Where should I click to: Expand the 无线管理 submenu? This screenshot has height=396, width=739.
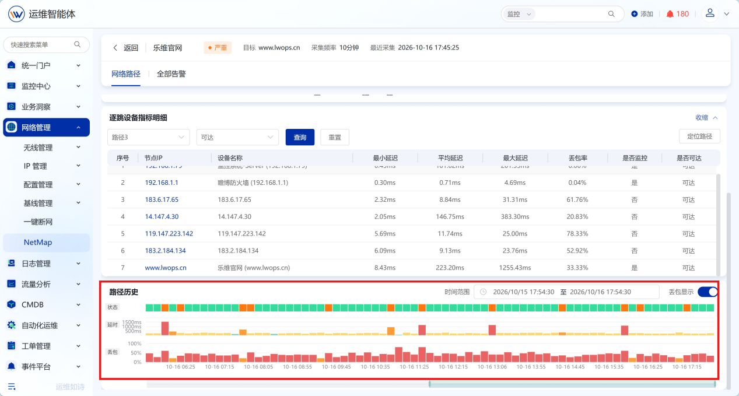coord(78,148)
